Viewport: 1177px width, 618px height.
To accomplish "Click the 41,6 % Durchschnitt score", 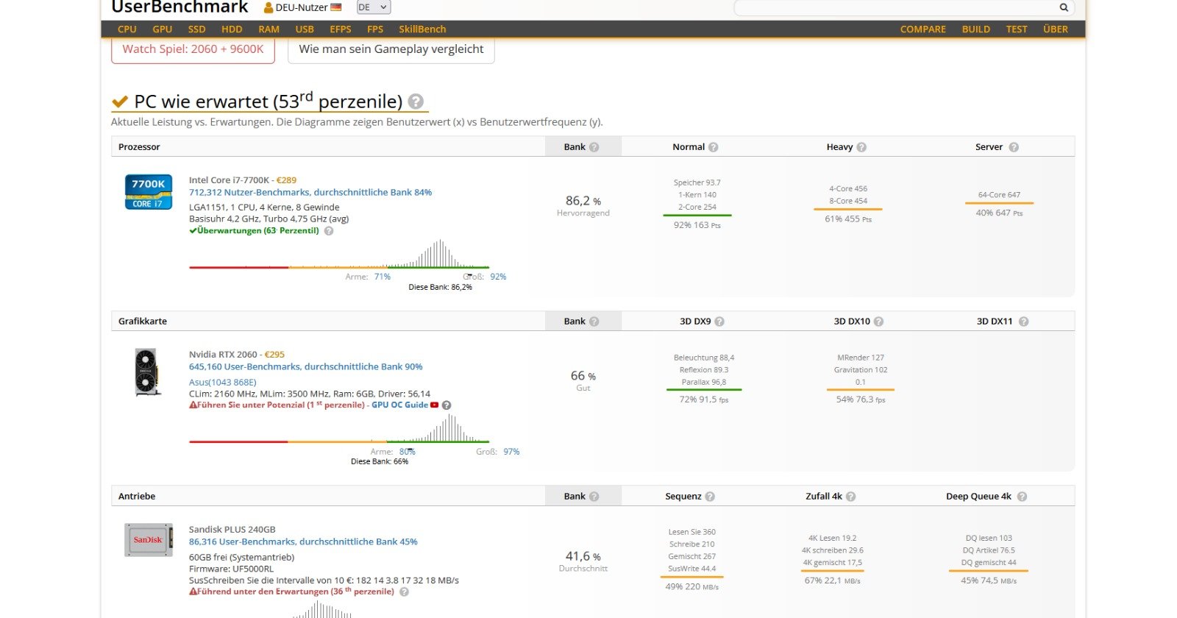I will click(583, 561).
